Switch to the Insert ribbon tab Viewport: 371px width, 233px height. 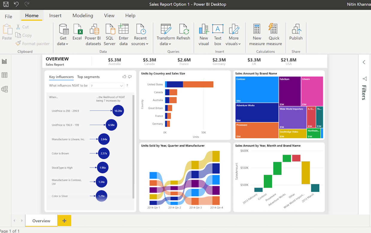click(55, 16)
